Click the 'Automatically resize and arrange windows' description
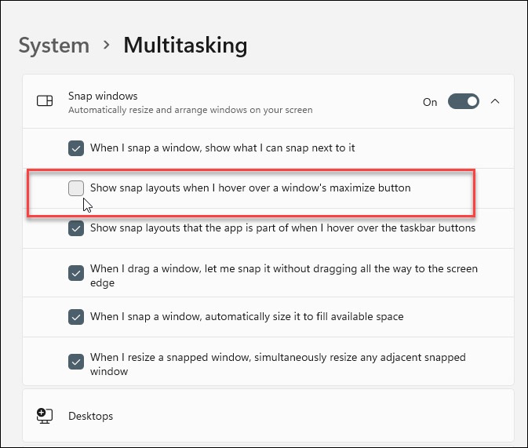The image size is (528, 448). tap(190, 111)
